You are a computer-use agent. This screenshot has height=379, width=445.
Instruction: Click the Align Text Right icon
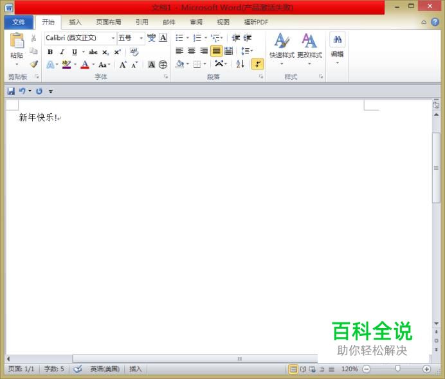(x=204, y=51)
